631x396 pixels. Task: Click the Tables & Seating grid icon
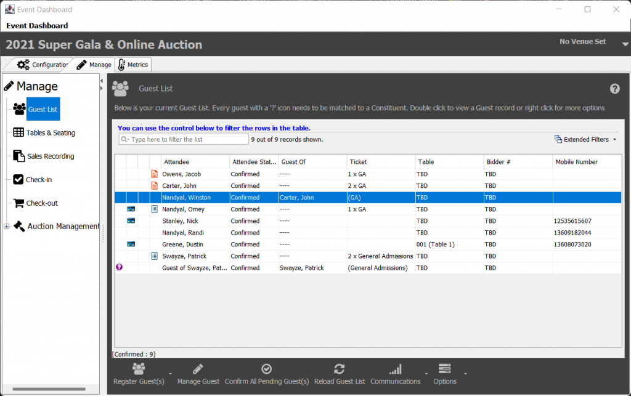[x=18, y=132]
